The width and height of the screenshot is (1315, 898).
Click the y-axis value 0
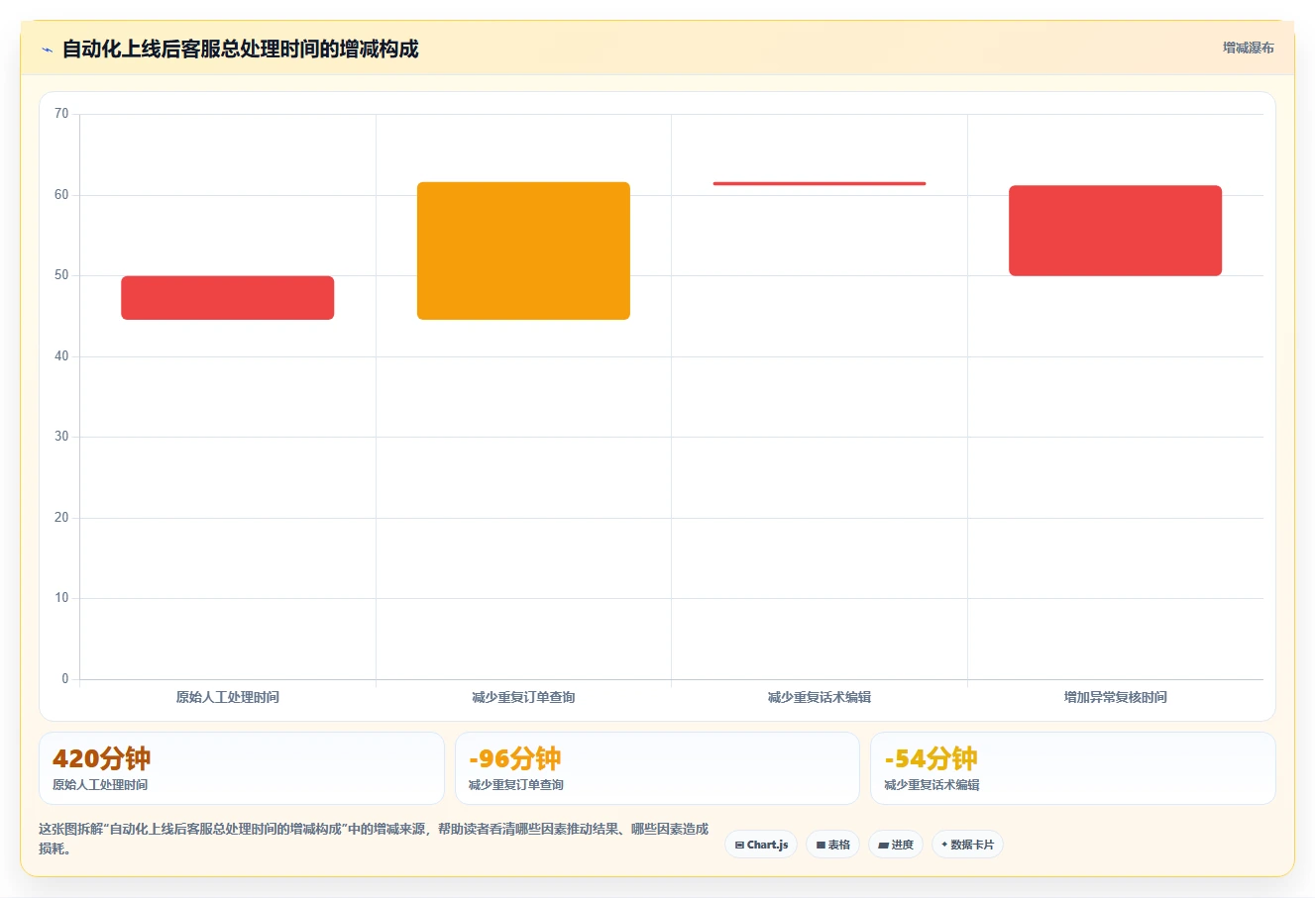coord(65,679)
